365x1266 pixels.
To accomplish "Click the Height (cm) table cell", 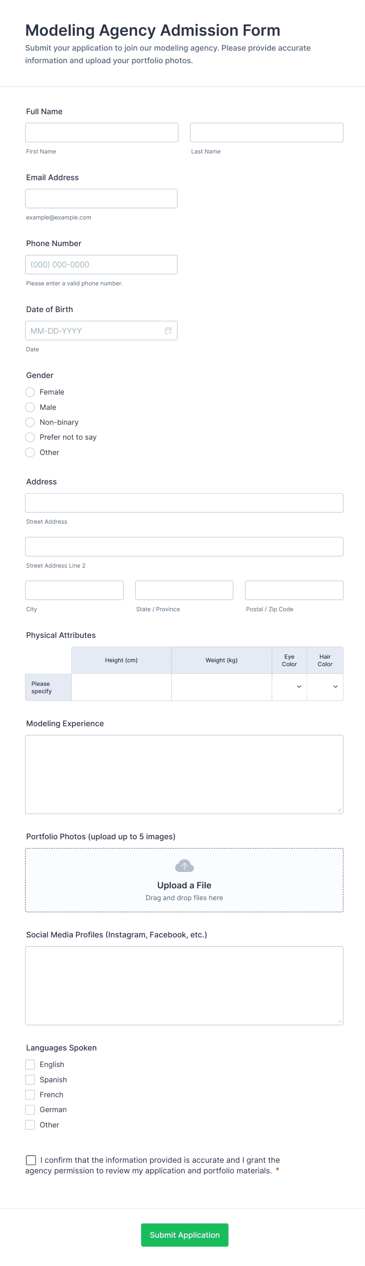I will pos(121,687).
